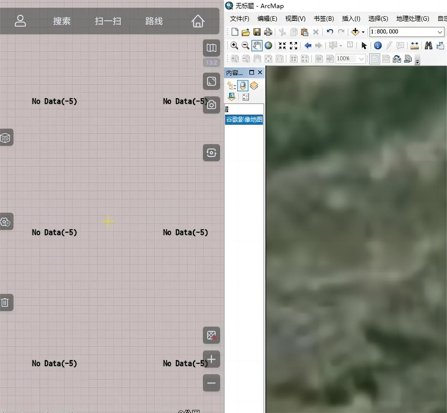Click the List By Visibility icon

coord(254,86)
